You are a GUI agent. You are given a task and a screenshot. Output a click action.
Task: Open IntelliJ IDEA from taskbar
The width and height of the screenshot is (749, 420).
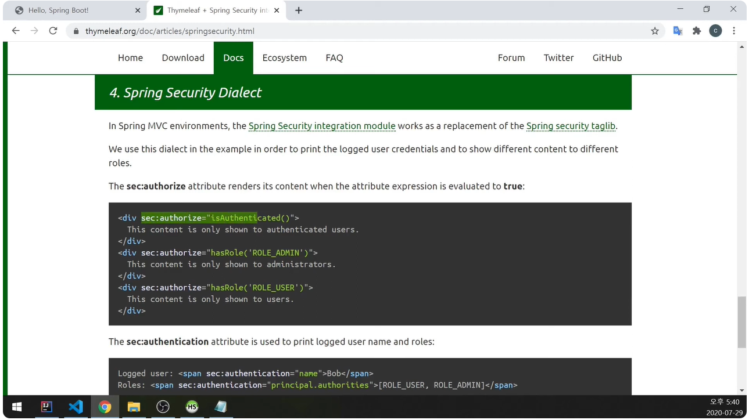(46, 407)
